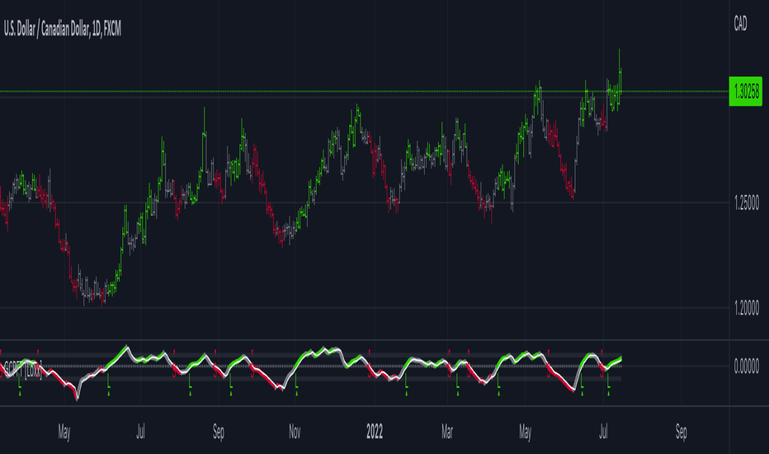The image size is (769, 454).
Task: Click the Sep 2021 date label
Action: click(219, 432)
